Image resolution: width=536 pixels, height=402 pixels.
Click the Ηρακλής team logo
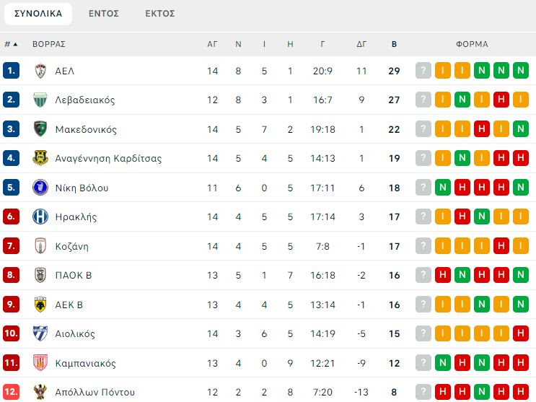[x=40, y=217]
